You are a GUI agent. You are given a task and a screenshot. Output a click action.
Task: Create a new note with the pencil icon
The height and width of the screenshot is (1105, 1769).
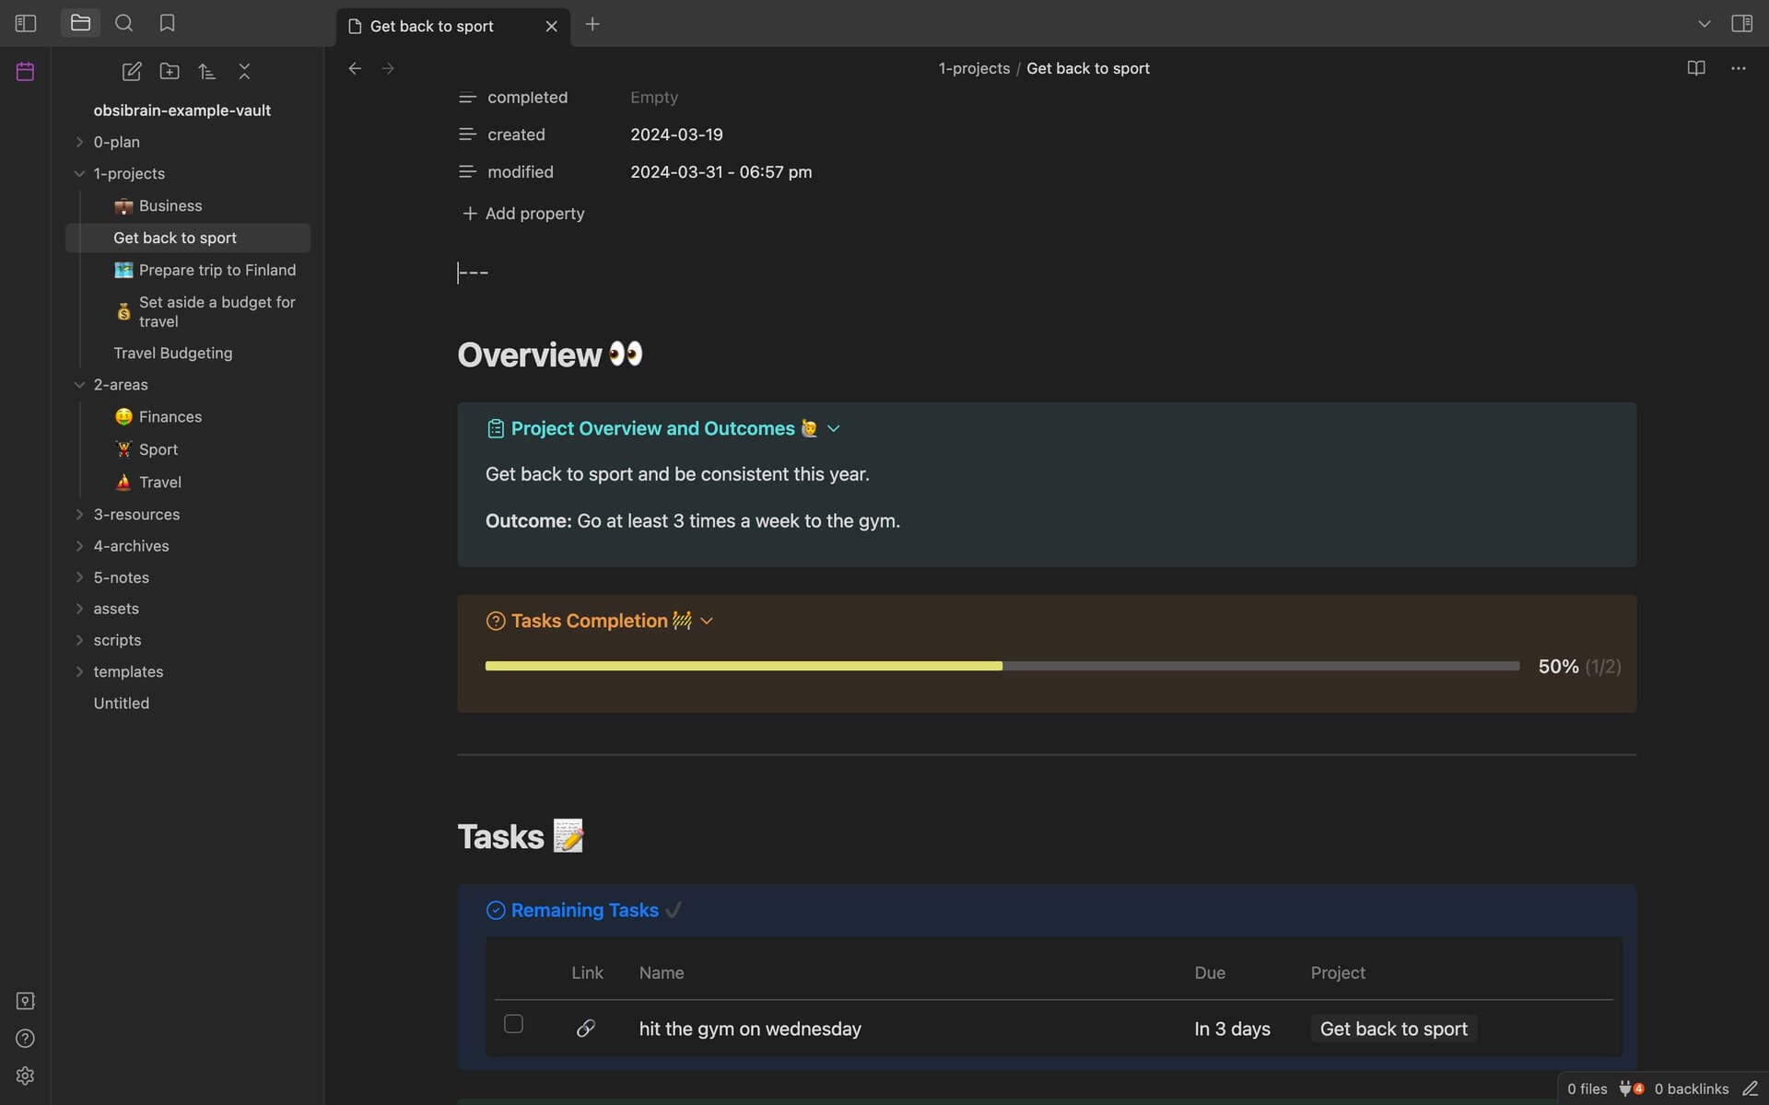tap(132, 71)
